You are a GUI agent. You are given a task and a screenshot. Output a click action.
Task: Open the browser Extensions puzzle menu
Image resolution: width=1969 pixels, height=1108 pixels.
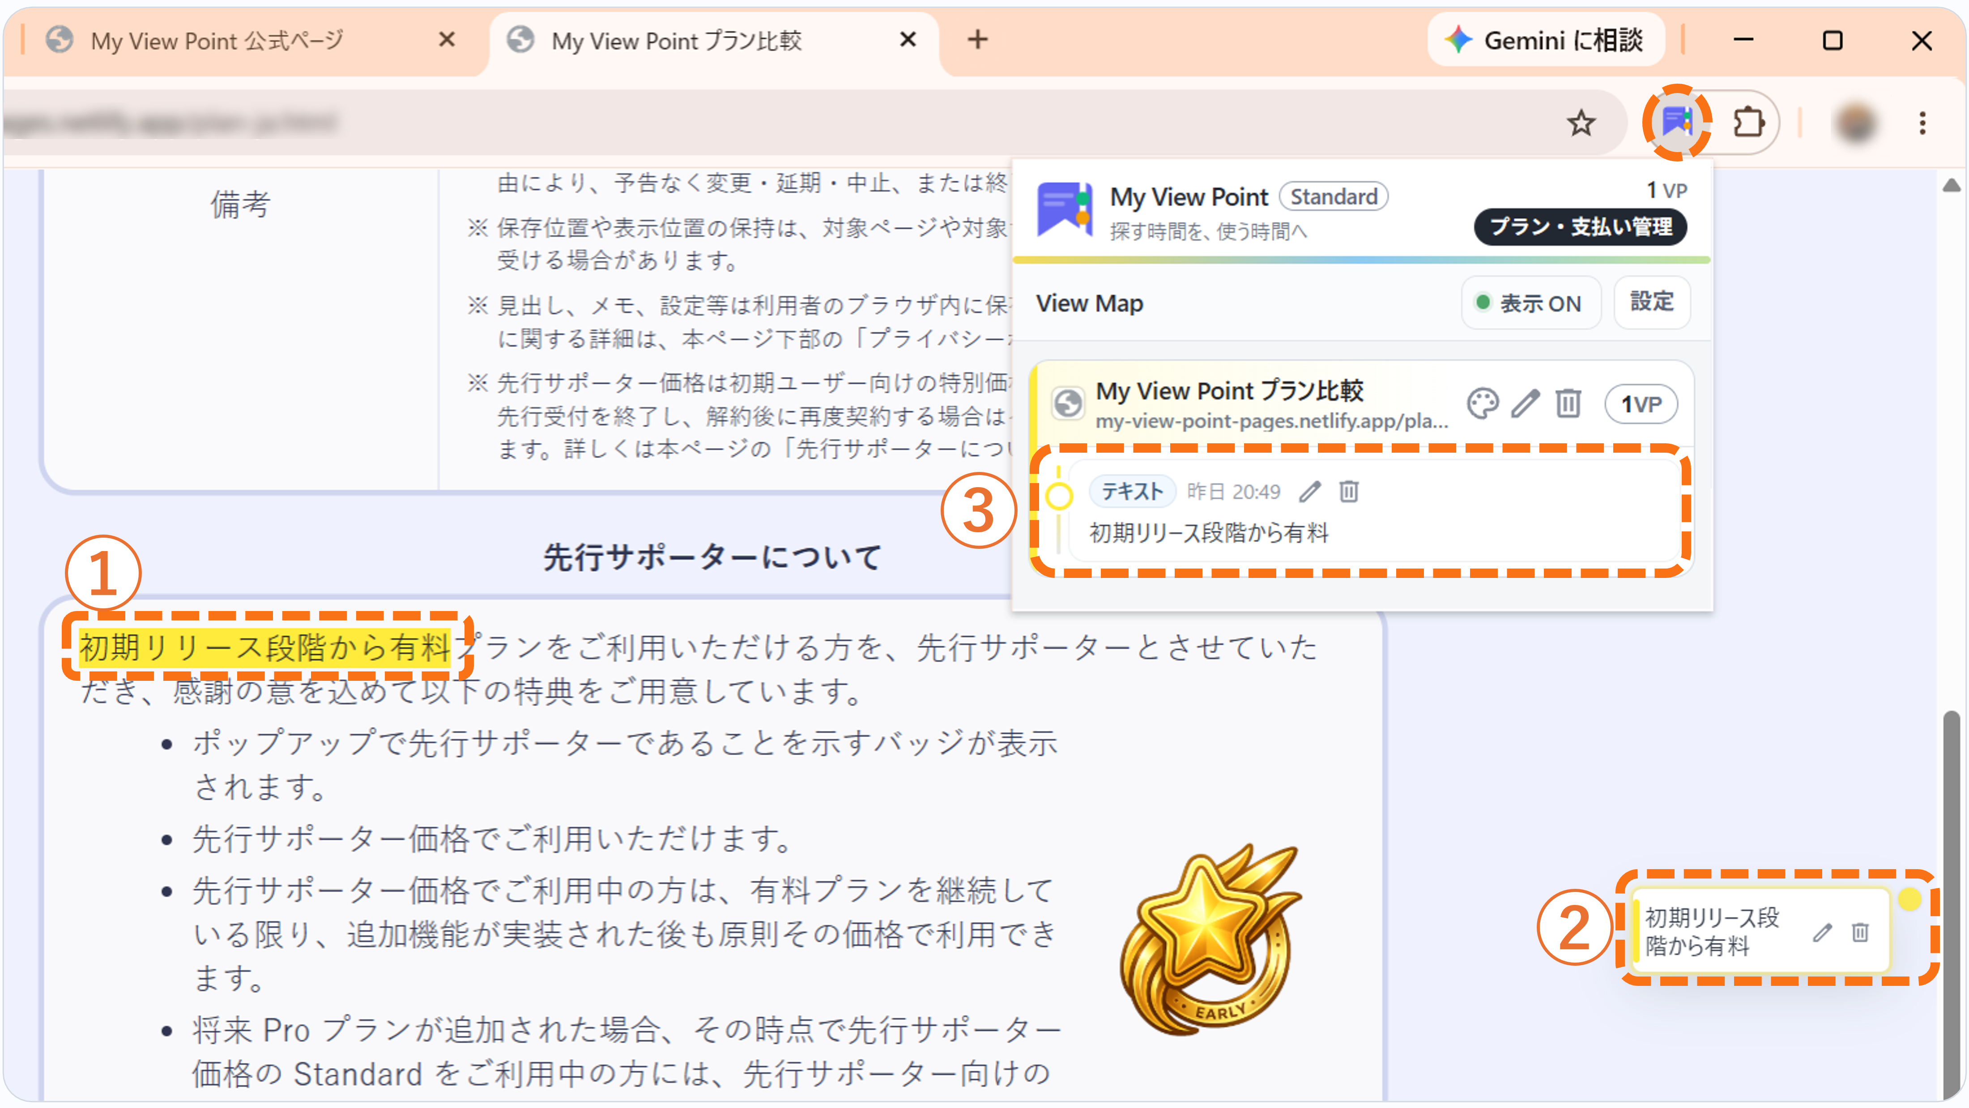tap(1748, 122)
